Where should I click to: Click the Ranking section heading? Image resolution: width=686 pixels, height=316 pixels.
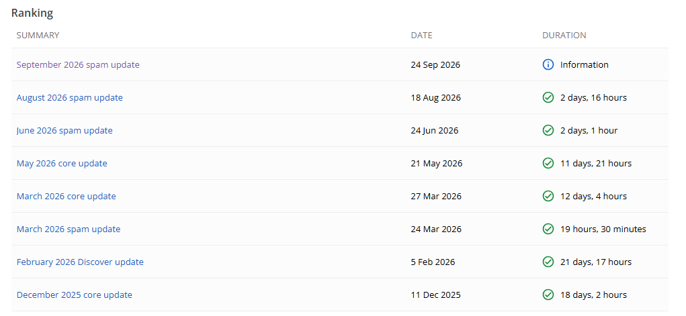tap(32, 13)
